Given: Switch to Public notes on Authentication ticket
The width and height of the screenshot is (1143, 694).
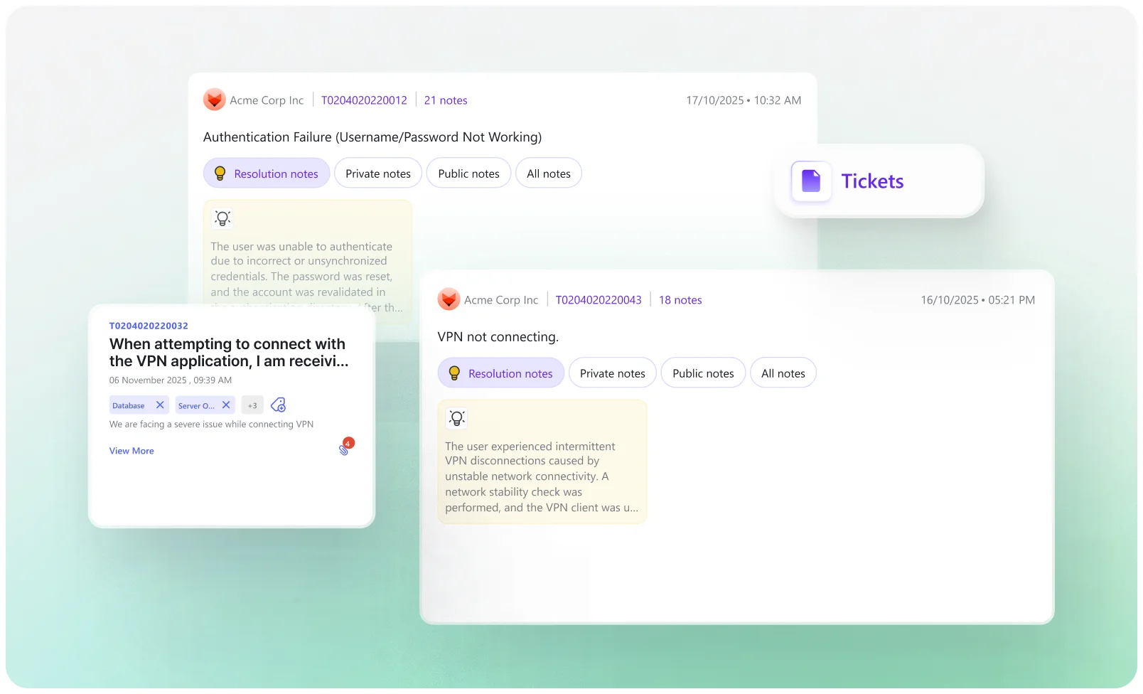Looking at the screenshot, I should tap(468, 173).
